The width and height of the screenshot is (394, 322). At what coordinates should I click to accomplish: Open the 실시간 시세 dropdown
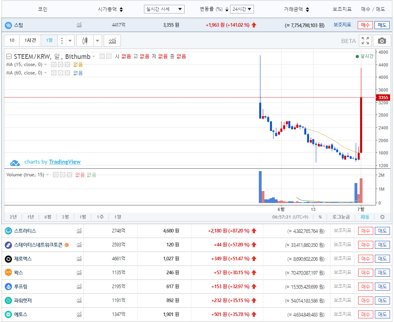[164, 9]
